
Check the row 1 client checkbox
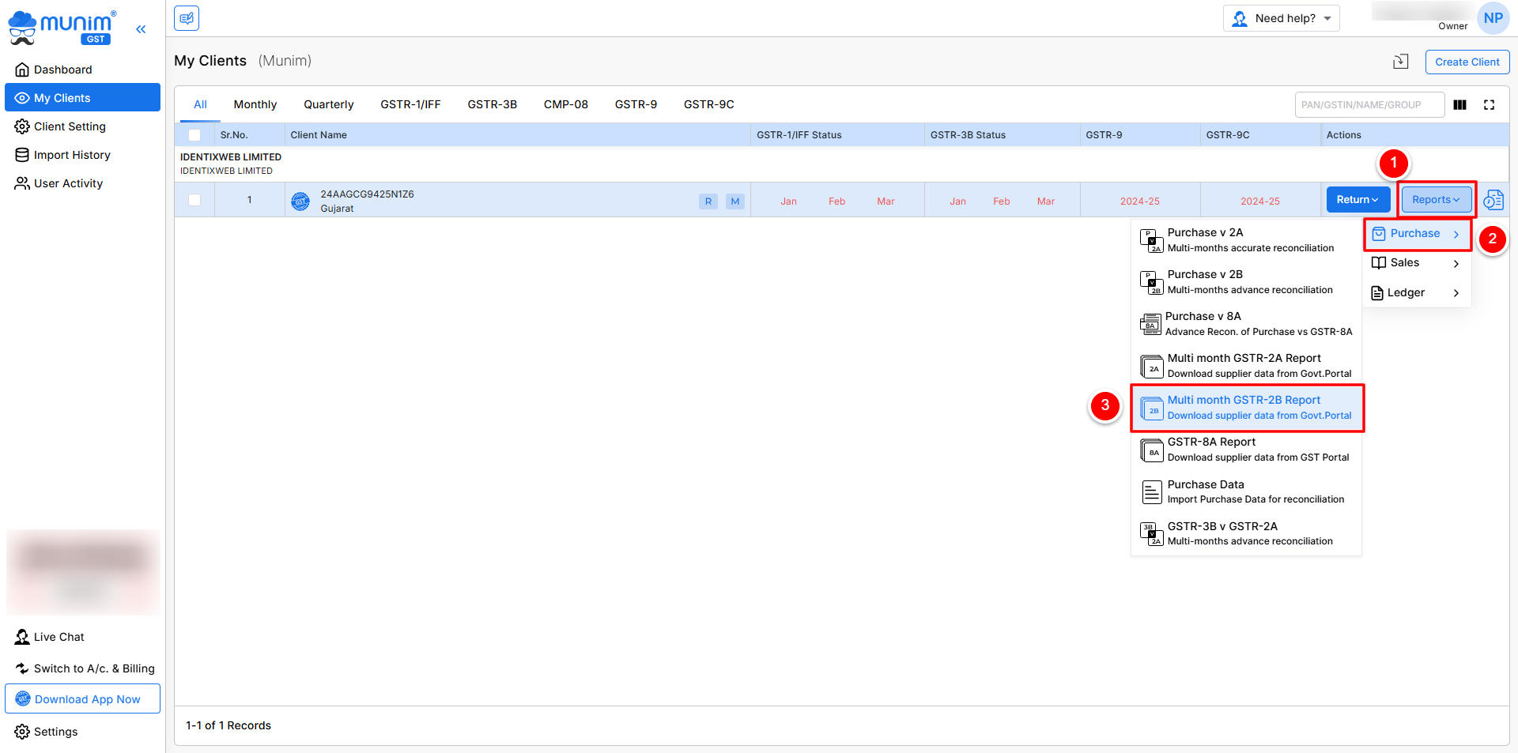tap(194, 200)
